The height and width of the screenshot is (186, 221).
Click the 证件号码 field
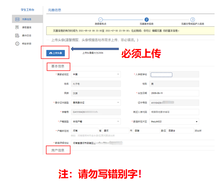(174, 103)
